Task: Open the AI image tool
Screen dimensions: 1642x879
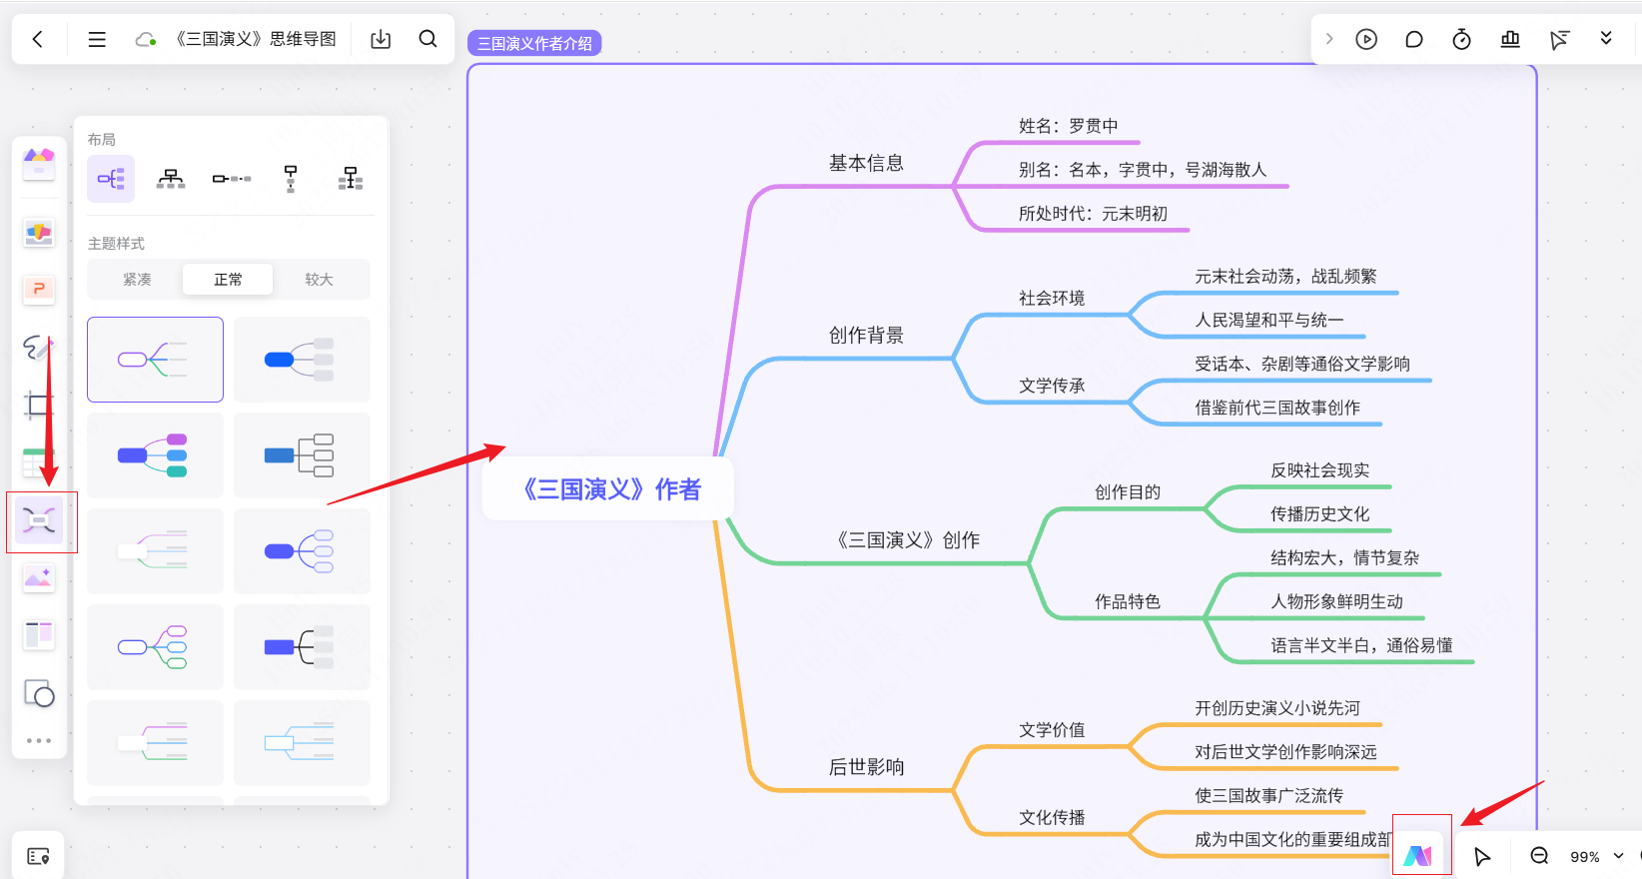Action: point(39,577)
